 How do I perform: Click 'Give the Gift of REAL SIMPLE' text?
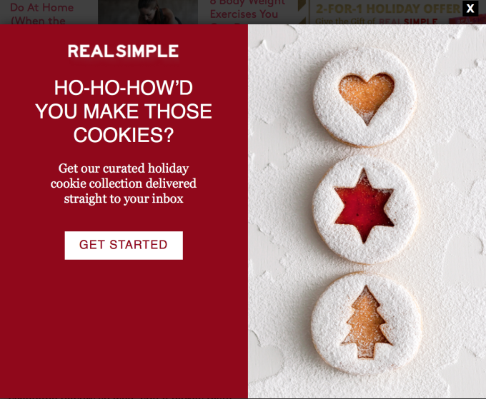376,21
